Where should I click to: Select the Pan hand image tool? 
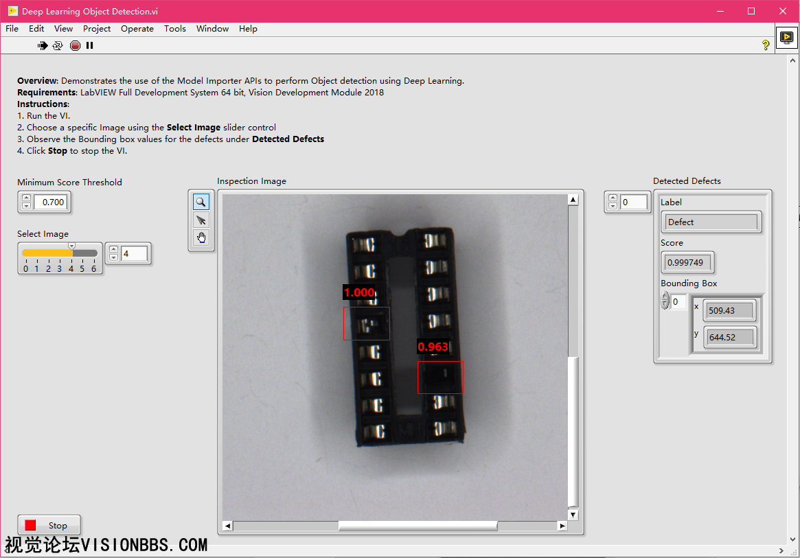coord(201,238)
